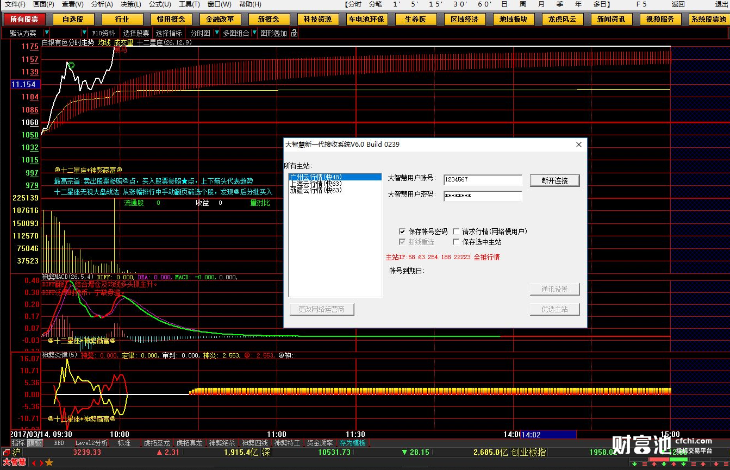Select the 行业 category button
This screenshot has width=730, height=470.
(x=122, y=19)
